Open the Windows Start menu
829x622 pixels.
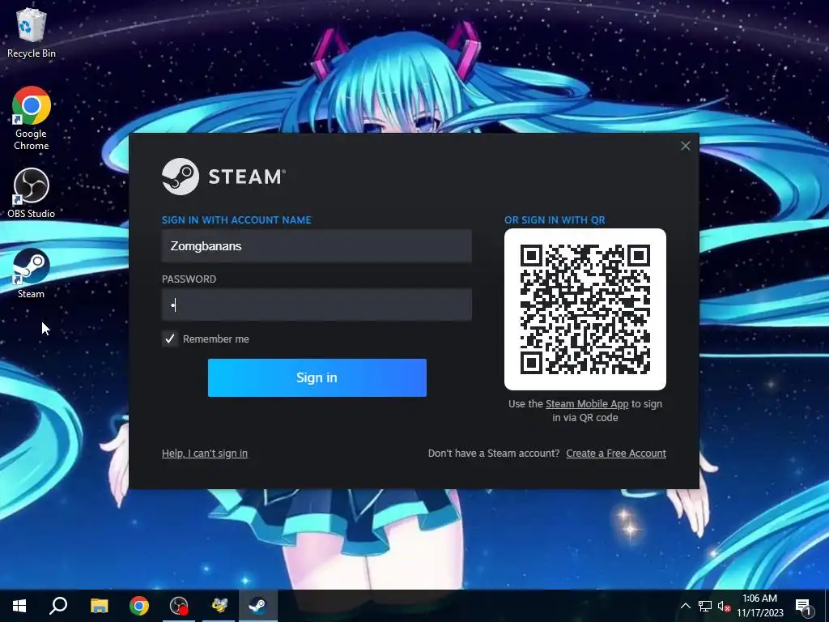coord(19,606)
